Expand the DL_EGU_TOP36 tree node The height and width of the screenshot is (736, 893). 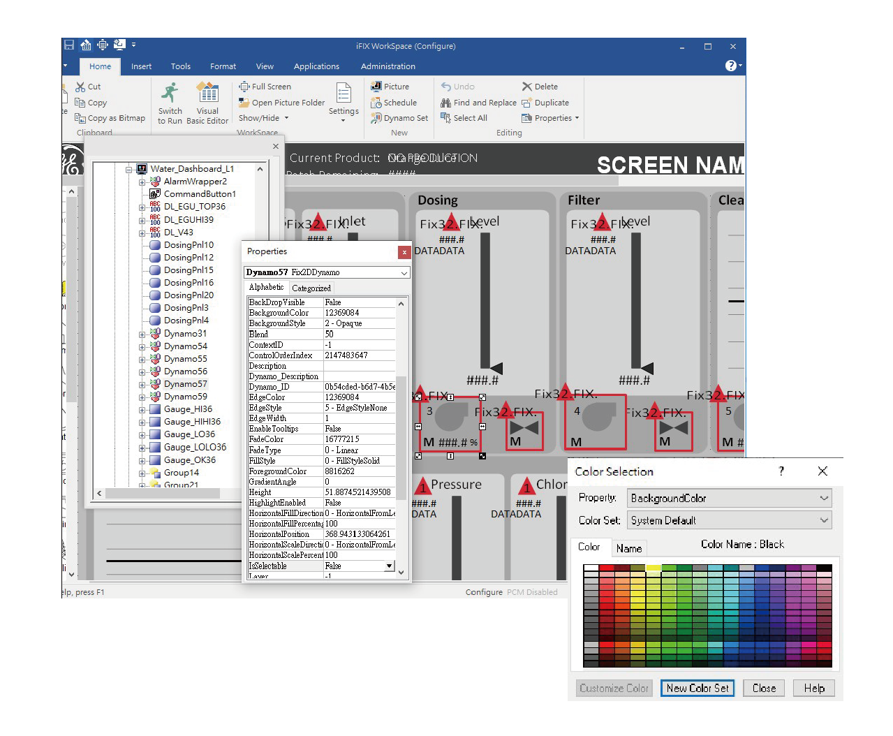point(142,207)
